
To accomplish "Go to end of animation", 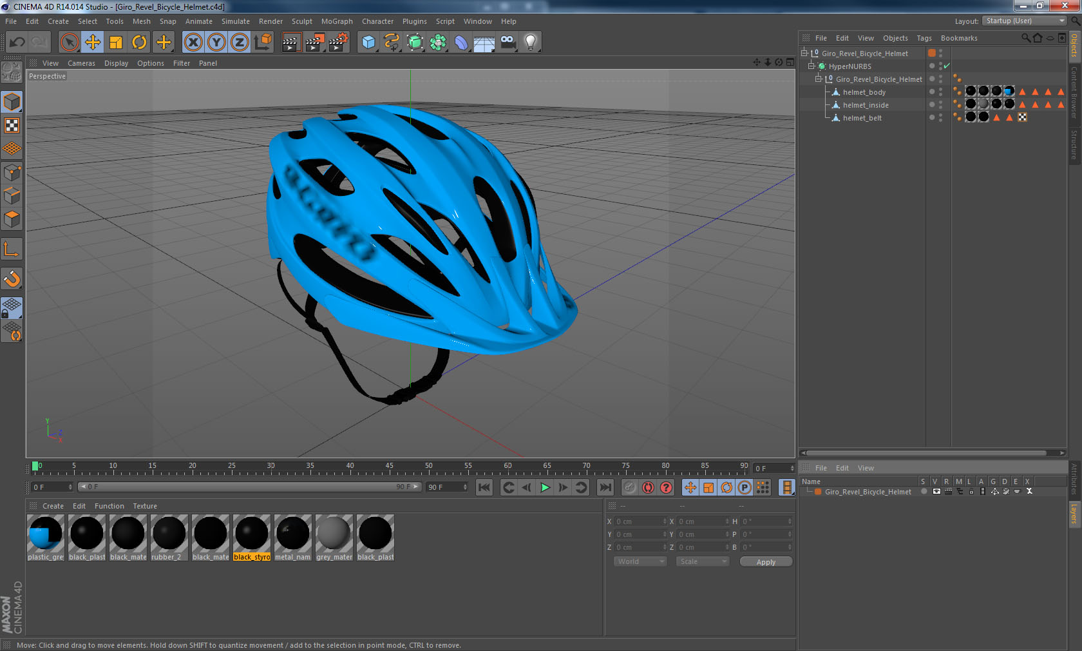I will coord(605,487).
